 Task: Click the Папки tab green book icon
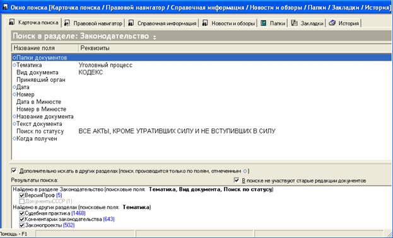point(264,23)
